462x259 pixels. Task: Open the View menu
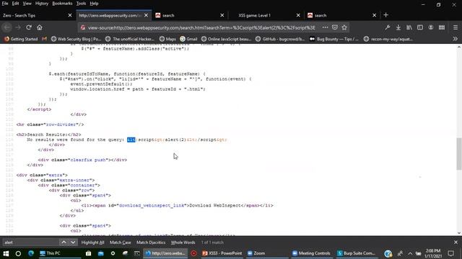[27, 4]
